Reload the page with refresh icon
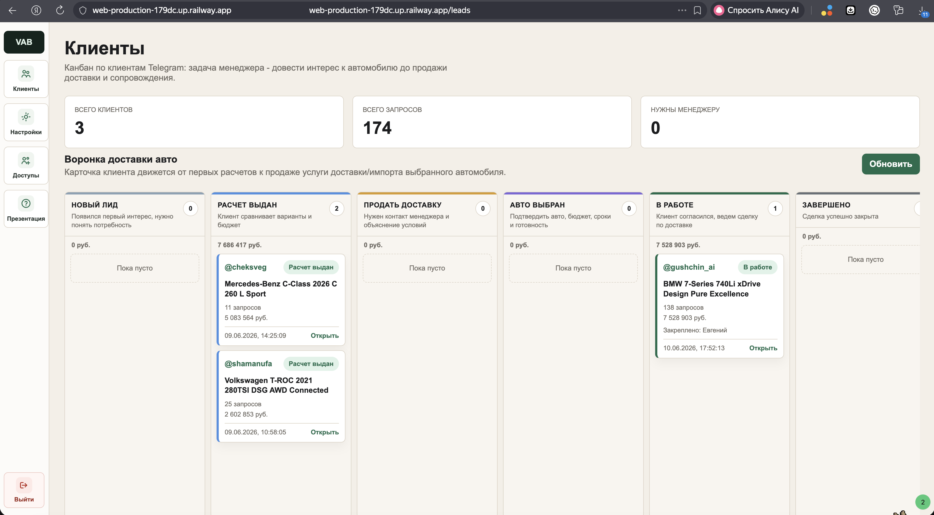The width and height of the screenshot is (934, 515). pyautogui.click(x=60, y=10)
